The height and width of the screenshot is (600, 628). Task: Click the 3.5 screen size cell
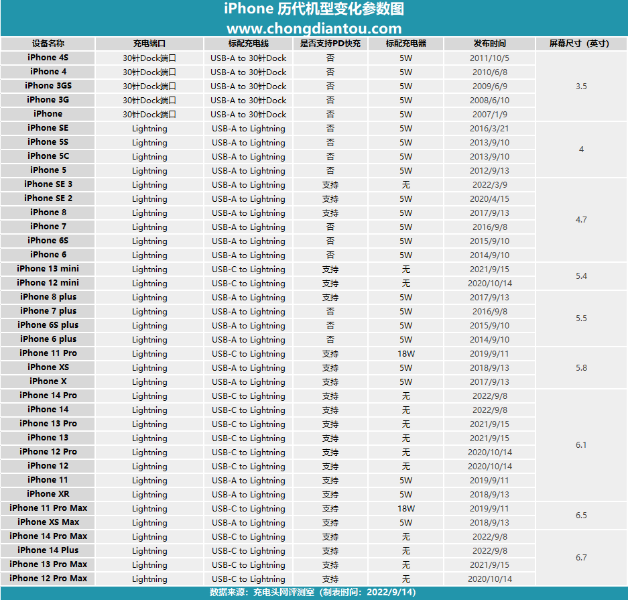[582, 86]
